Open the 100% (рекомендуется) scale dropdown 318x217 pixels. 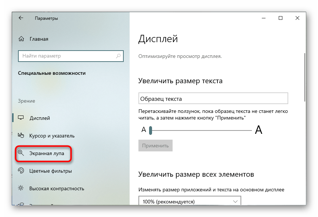click(x=190, y=201)
